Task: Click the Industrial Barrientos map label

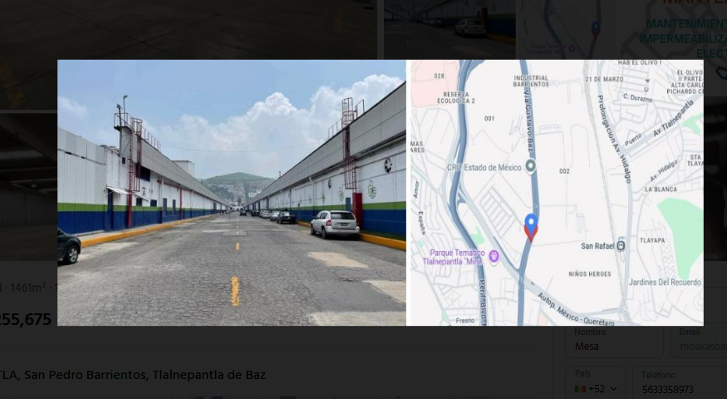Action: (x=532, y=81)
